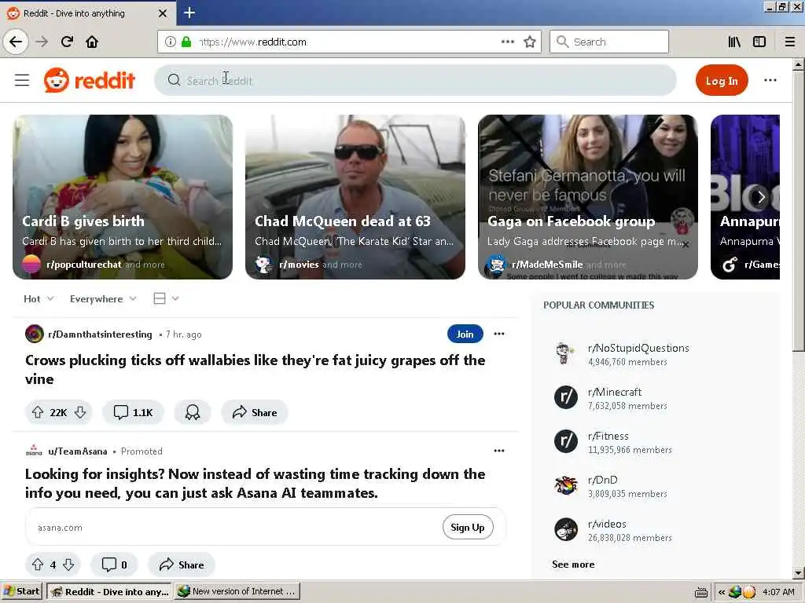
Task: Open the Cardi B gives birth card
Action: [123, 197]
